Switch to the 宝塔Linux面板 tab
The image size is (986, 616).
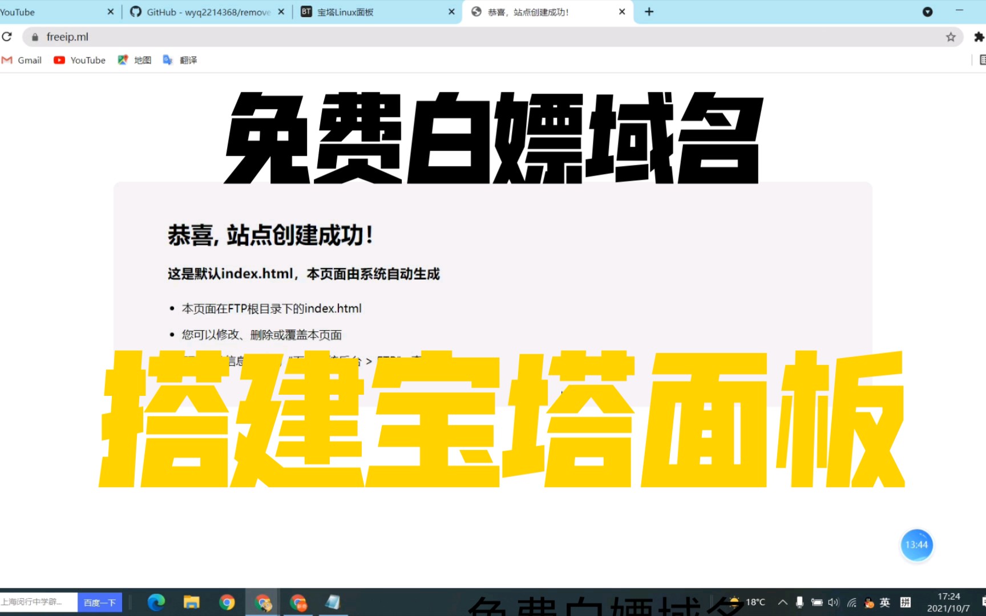(377, 12)
